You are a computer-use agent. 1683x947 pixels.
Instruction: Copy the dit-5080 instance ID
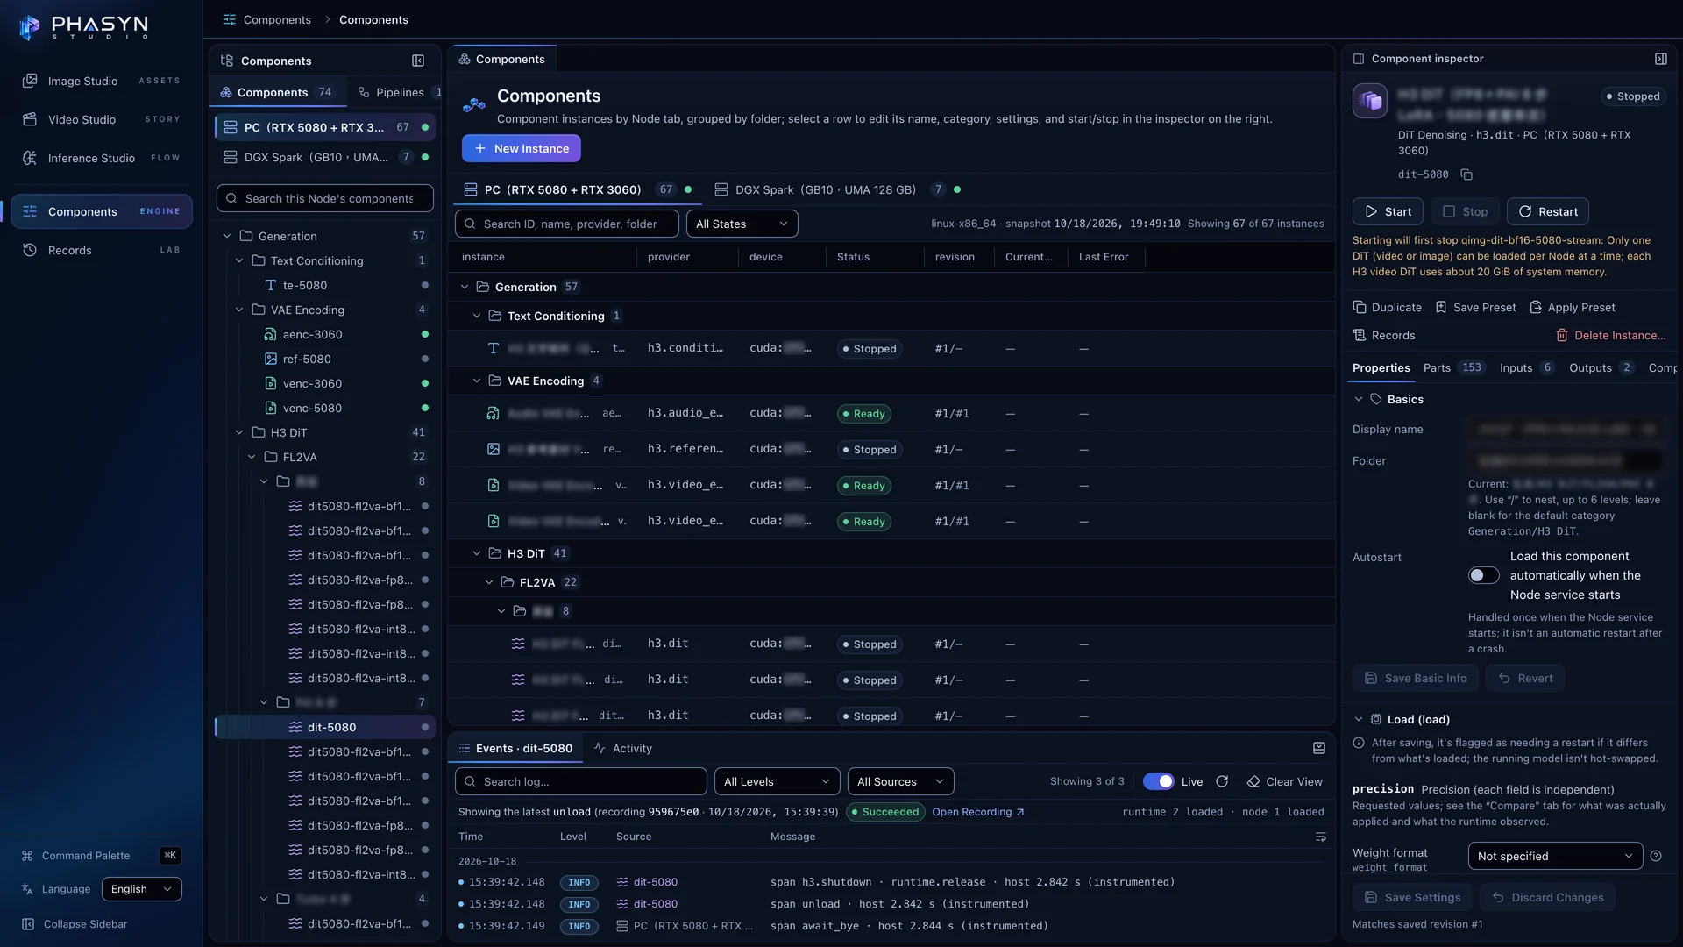coord(1466,174)
